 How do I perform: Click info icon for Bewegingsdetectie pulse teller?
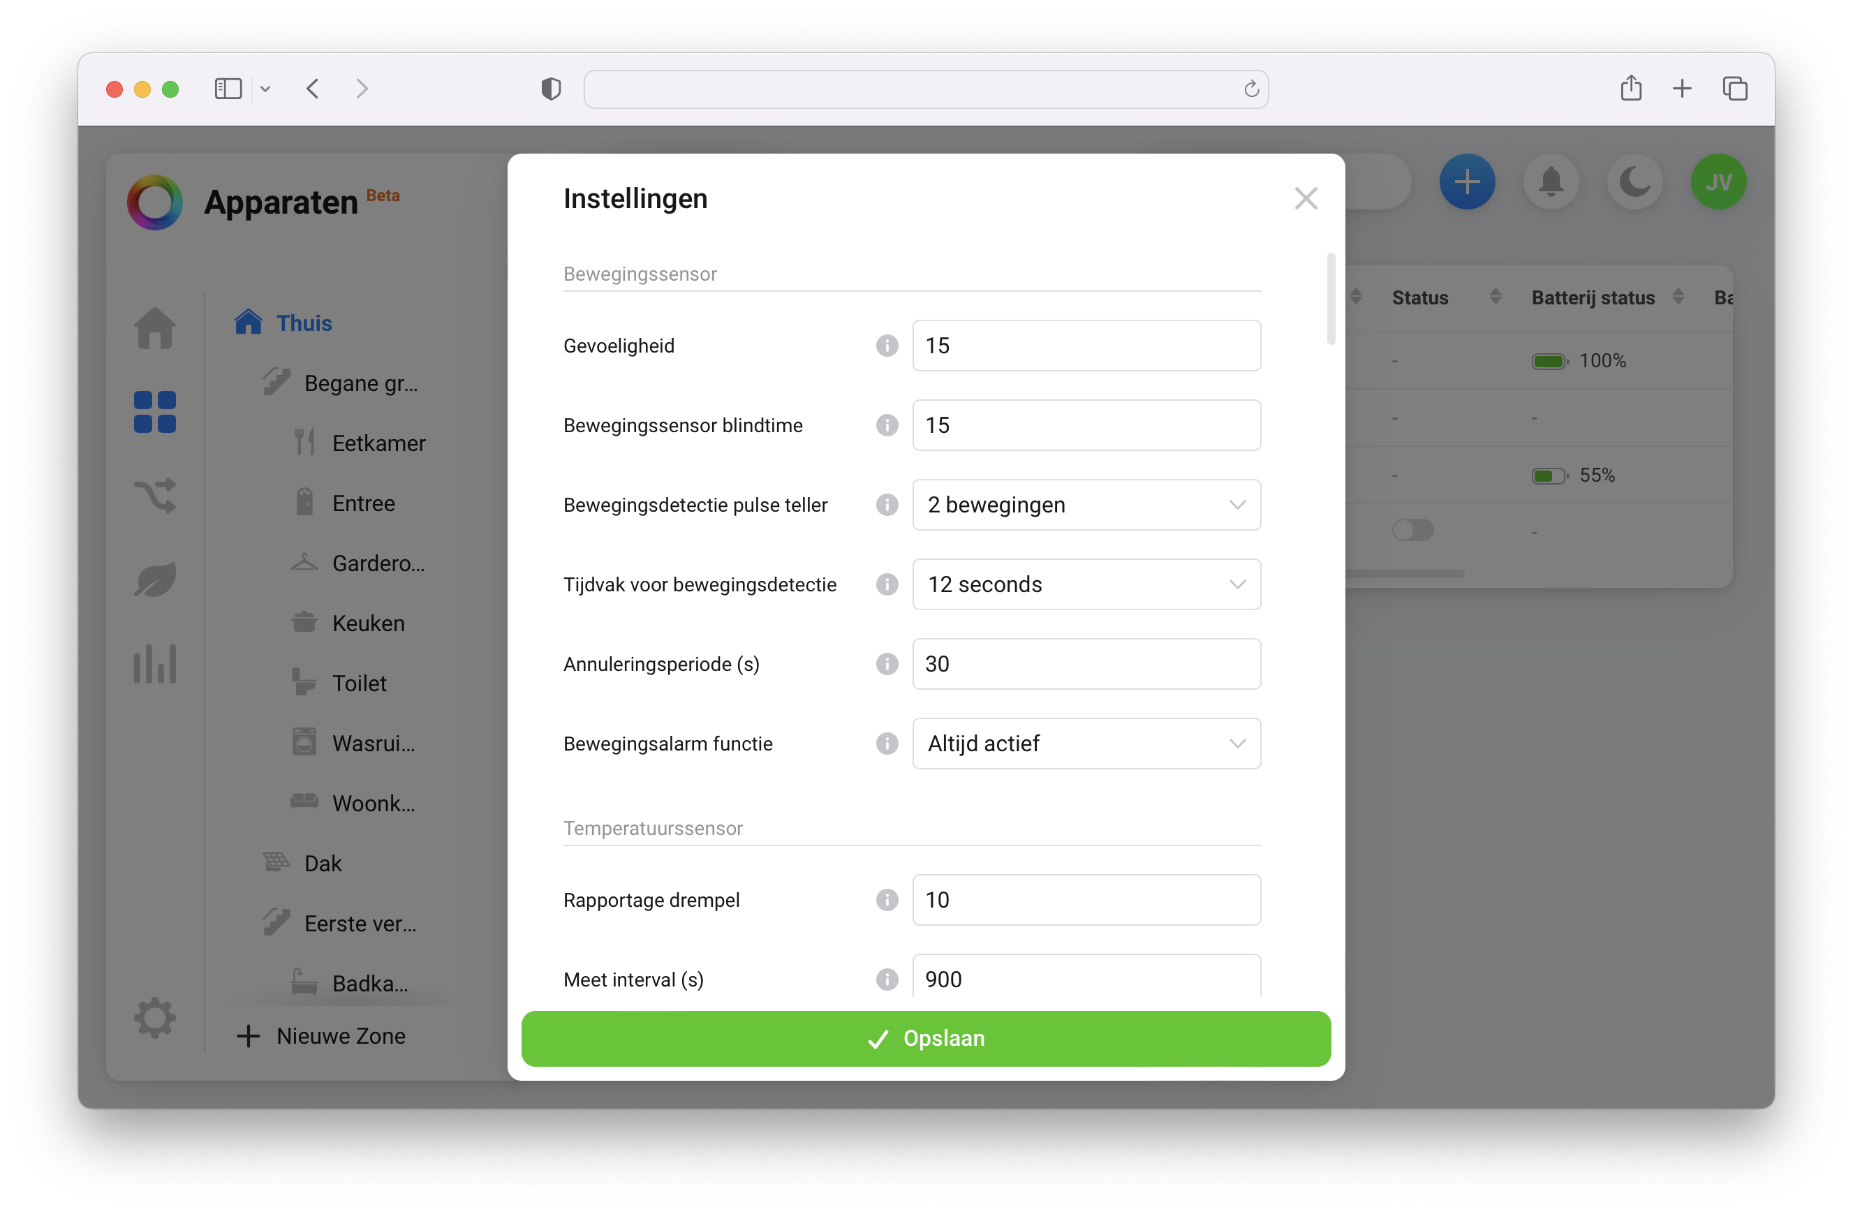point(887,504)
